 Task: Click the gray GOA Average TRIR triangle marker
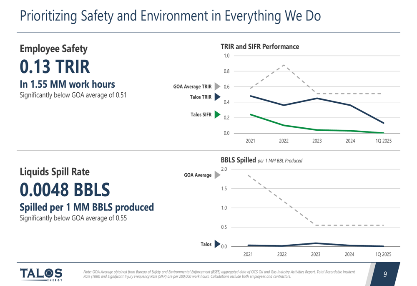tap(217, 86)
